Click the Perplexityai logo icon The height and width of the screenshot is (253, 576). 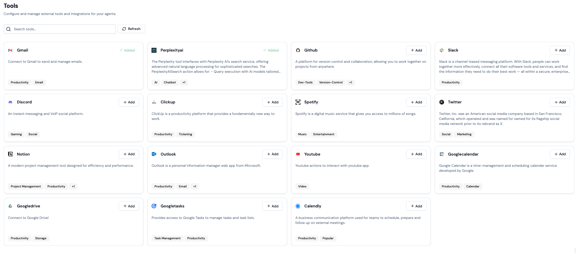click(x=154, y=50)
